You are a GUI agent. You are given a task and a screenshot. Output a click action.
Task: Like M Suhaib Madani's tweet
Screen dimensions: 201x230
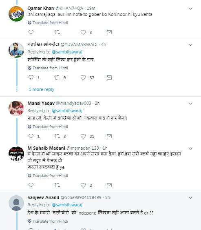click(83, 185)
